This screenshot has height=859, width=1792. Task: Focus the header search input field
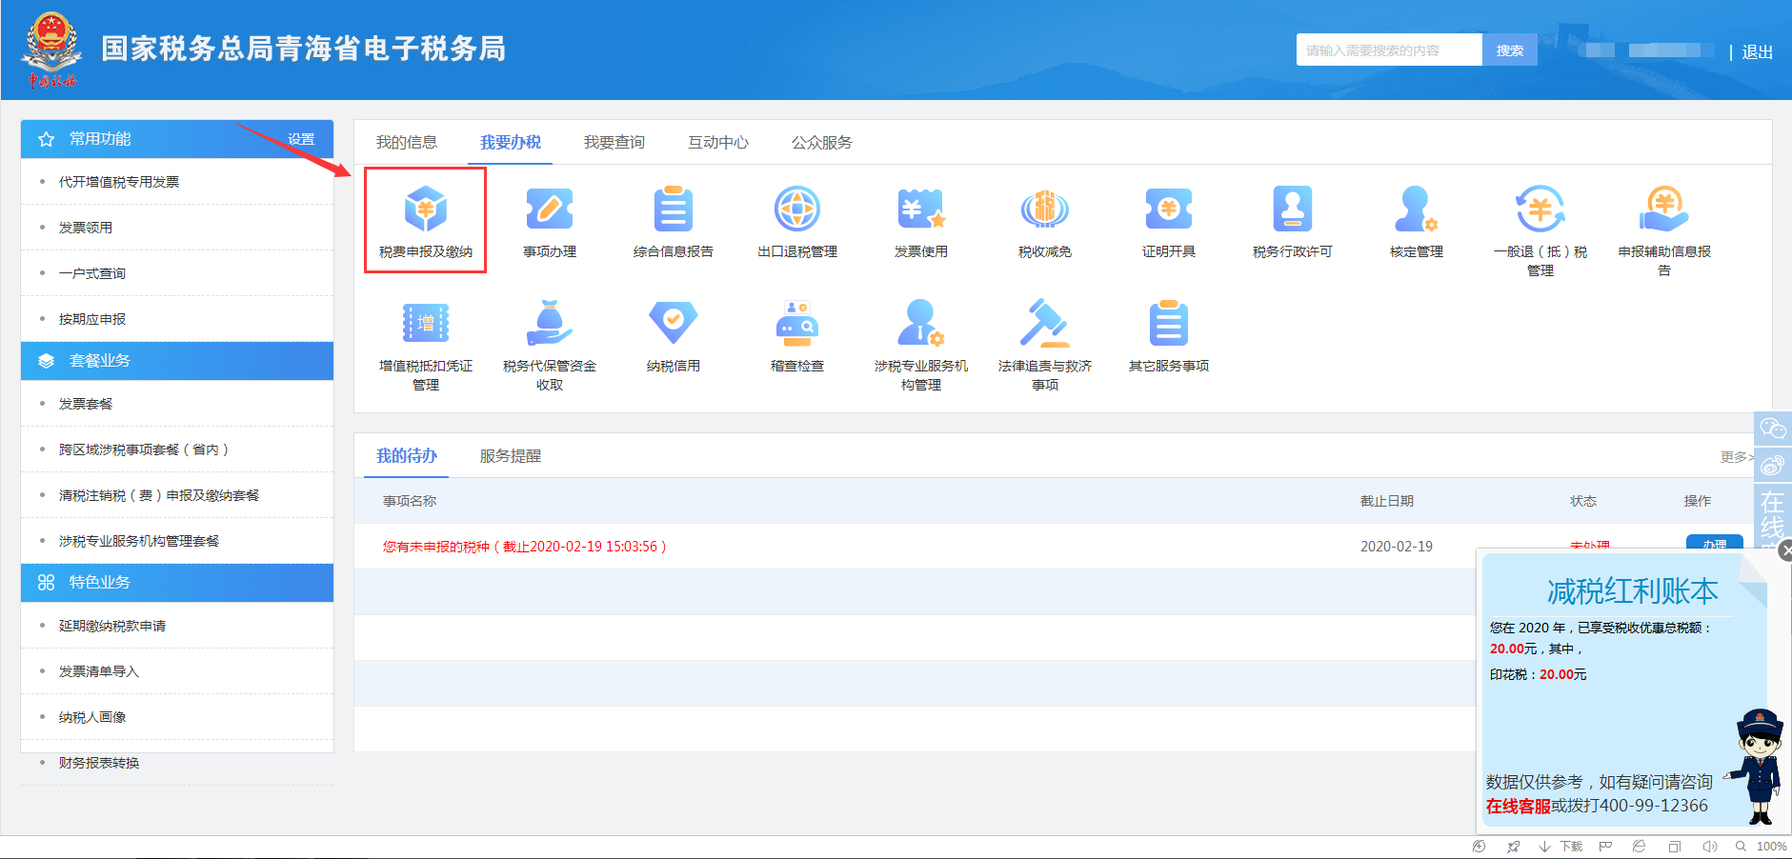pyautogui.click(x=1389, y=50)
